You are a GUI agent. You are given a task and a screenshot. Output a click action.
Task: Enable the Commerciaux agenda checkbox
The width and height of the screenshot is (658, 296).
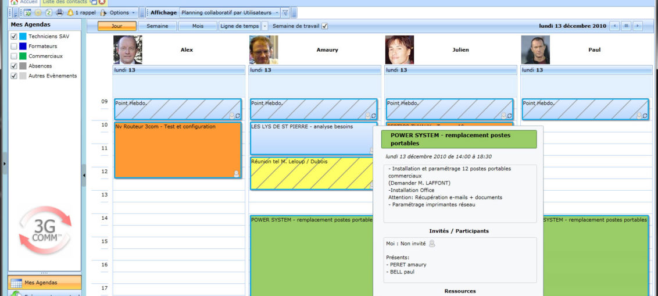point(14,56)
